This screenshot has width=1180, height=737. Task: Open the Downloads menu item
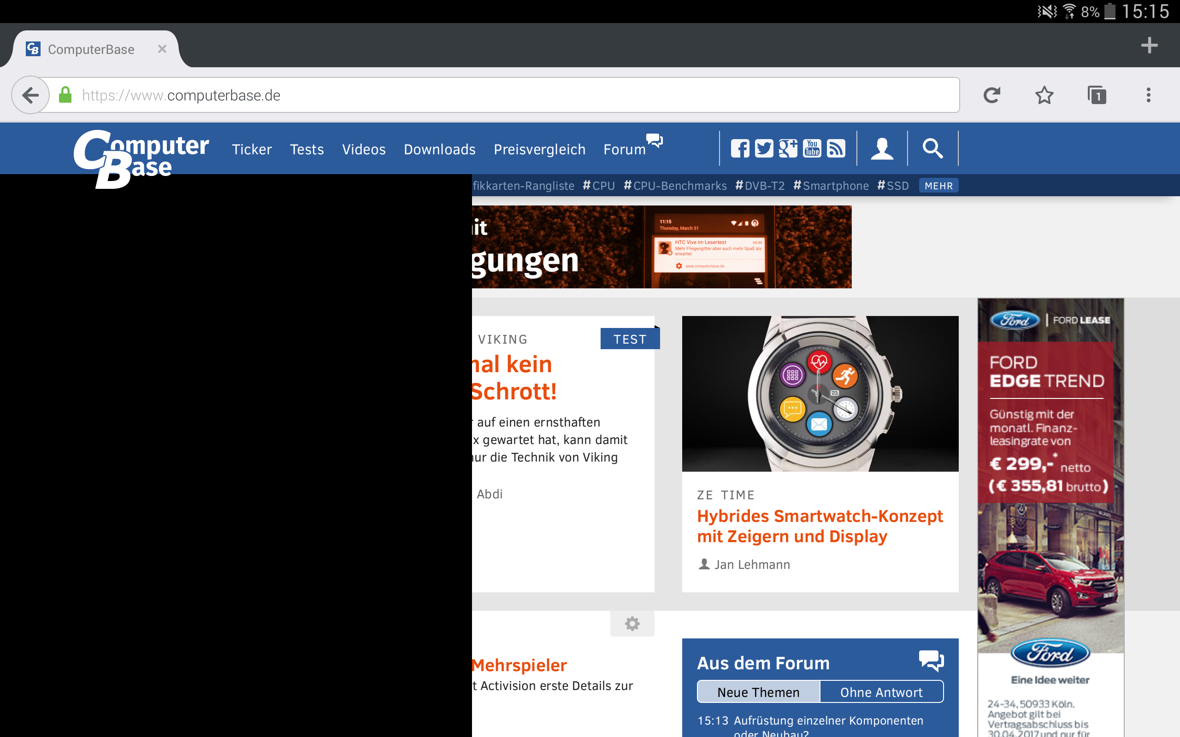pos(439,150)
